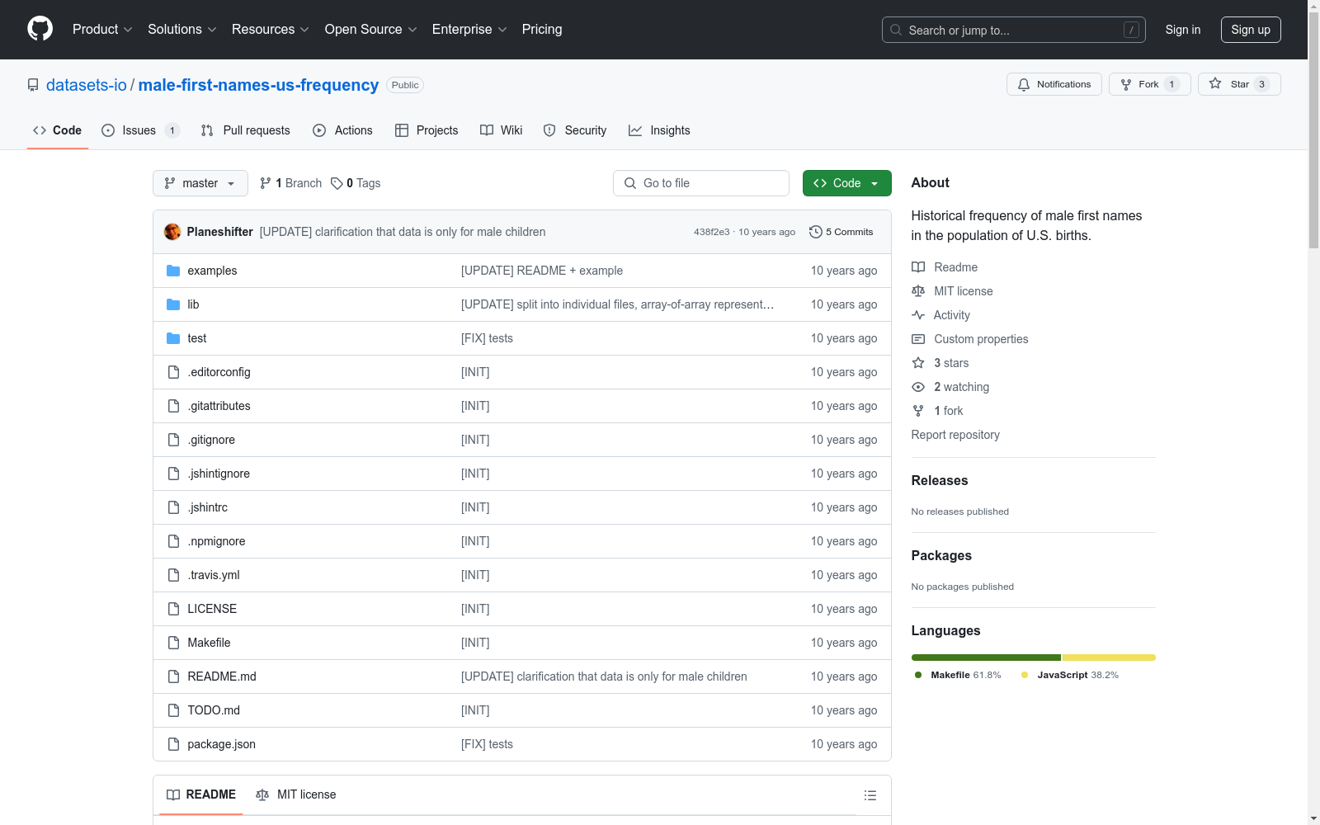Select the MIT license tab in file viewer
The height and width of the screenshot is (825, 1320).
(x=296, y=794)
